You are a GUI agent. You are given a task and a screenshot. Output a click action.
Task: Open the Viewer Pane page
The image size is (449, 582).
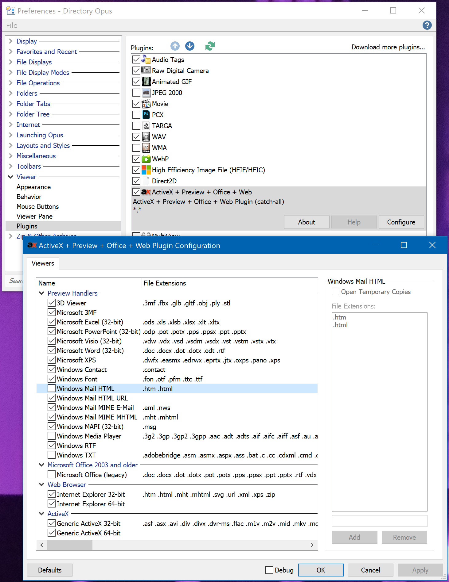tap(34, 216)
